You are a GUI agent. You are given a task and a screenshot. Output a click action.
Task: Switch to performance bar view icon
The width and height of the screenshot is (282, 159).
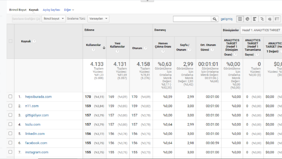pyautogui.click(x=255, y=19)
